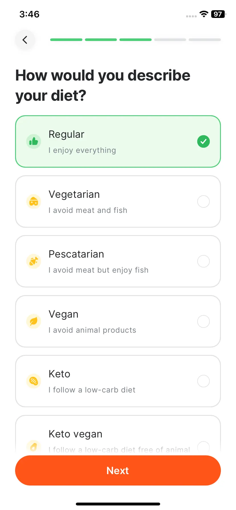The width and height of the screenshot is (236, 510).
Task: Click the first green progress segment
Action: point(66,40)
